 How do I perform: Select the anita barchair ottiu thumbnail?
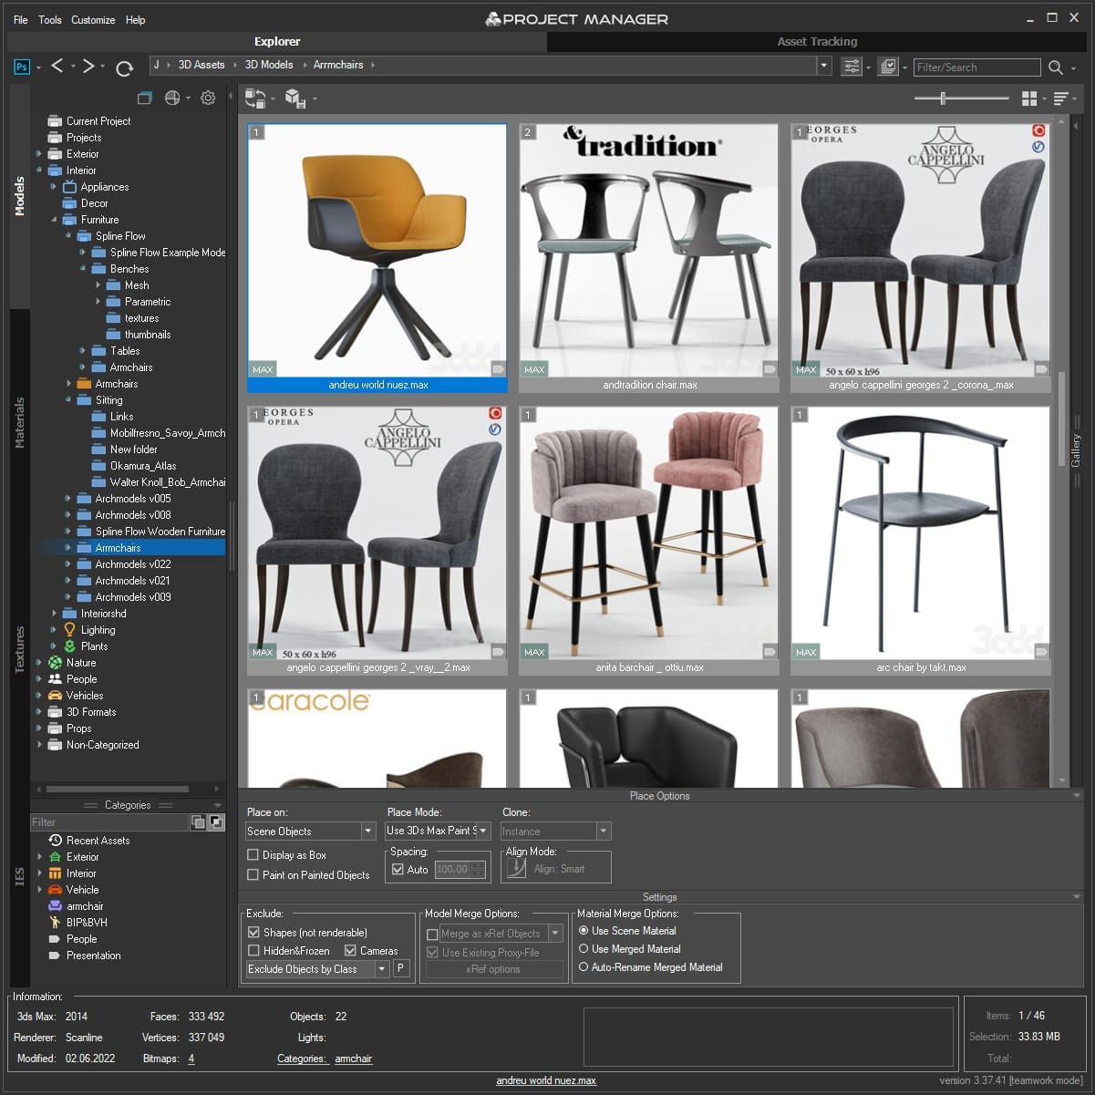pos(648,529)
